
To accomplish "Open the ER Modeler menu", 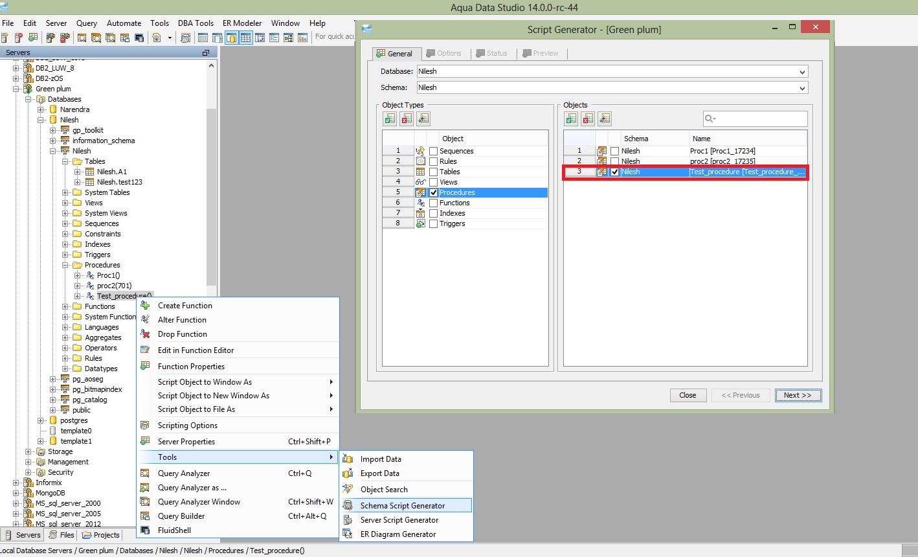I will coord(242,23).
